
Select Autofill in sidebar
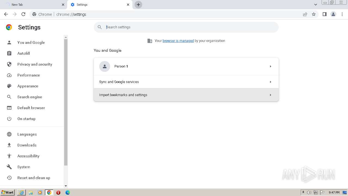point(24,53)
